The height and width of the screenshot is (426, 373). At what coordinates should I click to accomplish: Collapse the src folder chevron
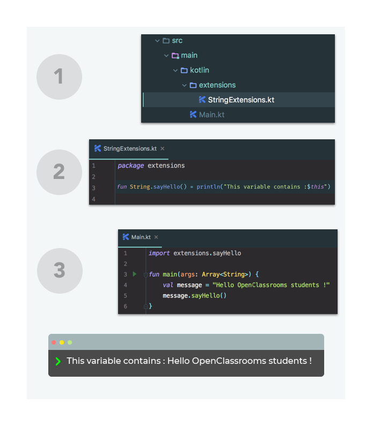(157, 41)
